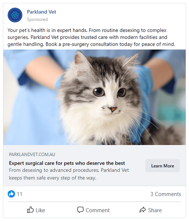Image resolution: width=189 pixels, height=221 pixels.
Task: Click the 'From desexing to advanced procedures' description
Action: [x=69, y=174]
